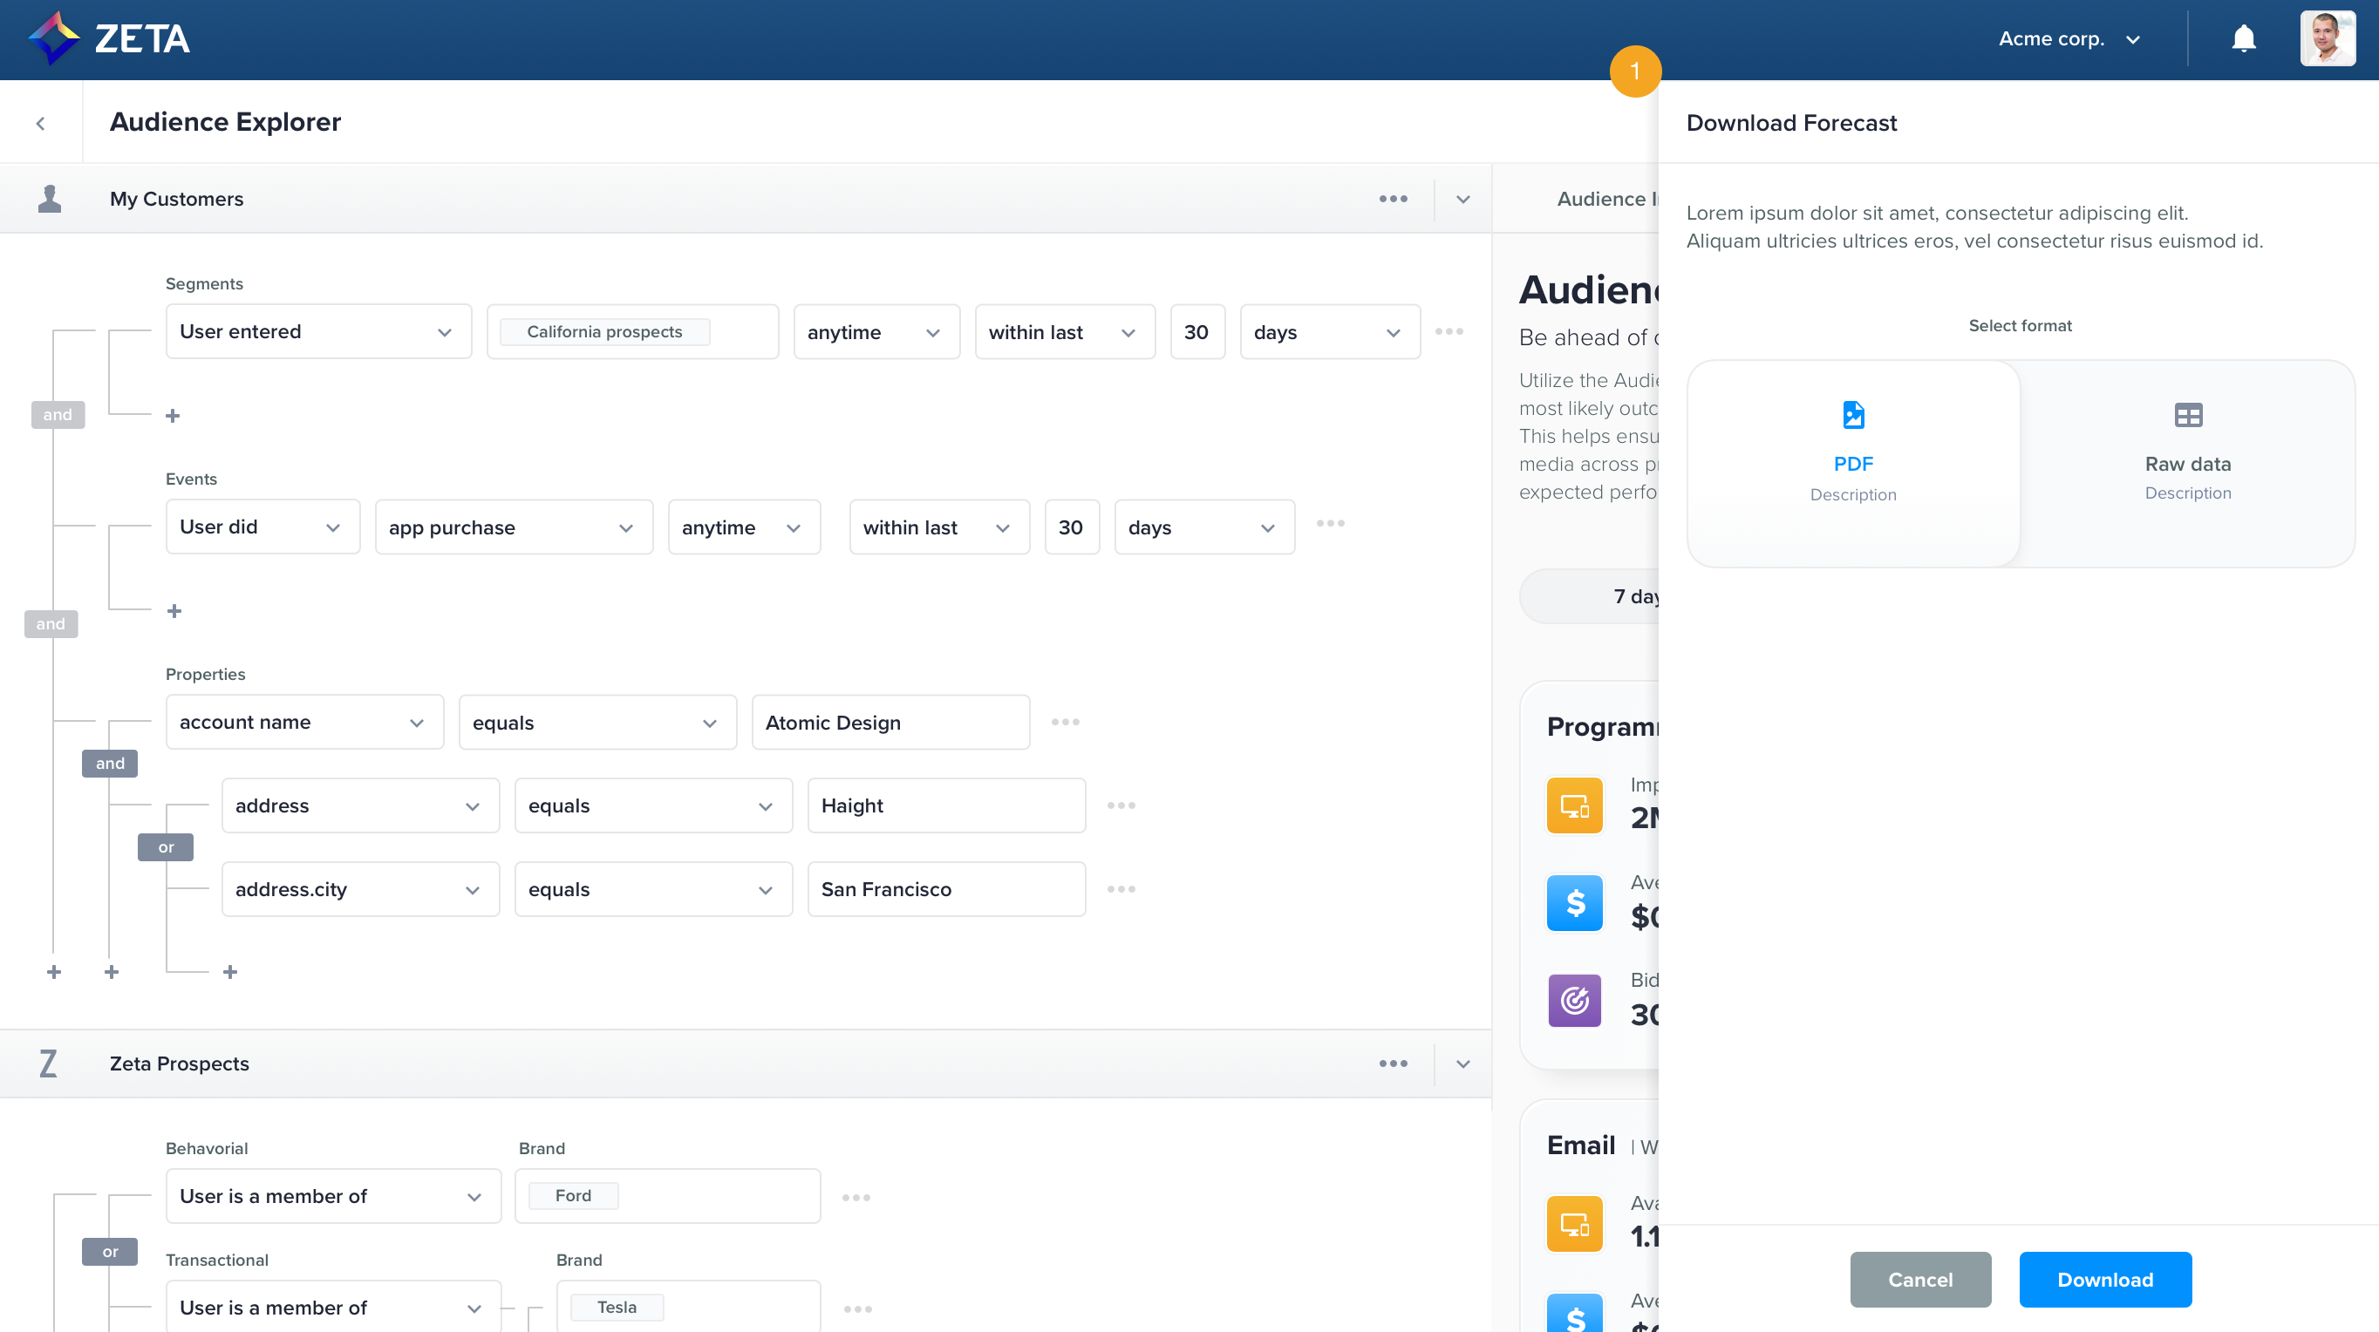The image size is (2379, 1332).
Task: Collapse the My Customers section
Action: (x=1462, y=200)
